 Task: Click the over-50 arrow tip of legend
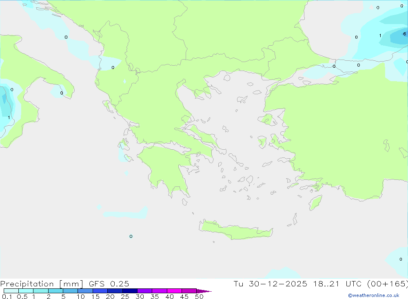[x=204, y=291]
